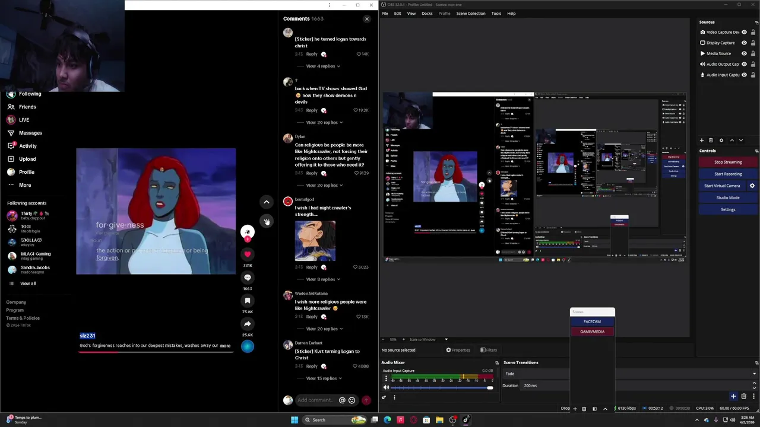This screenshot has height=427, width=760.
Task: Open Microsoft Edge from taskbar
Action: click(x=387, y=420)
